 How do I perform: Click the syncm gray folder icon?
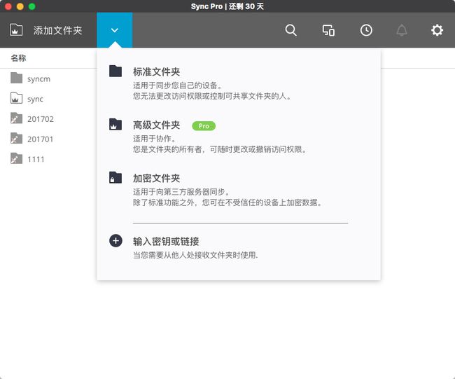tap(16, 78)
